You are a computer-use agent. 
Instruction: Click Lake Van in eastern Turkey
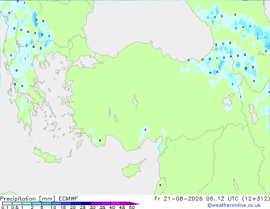pyautogui.click(x=228, y=100)
